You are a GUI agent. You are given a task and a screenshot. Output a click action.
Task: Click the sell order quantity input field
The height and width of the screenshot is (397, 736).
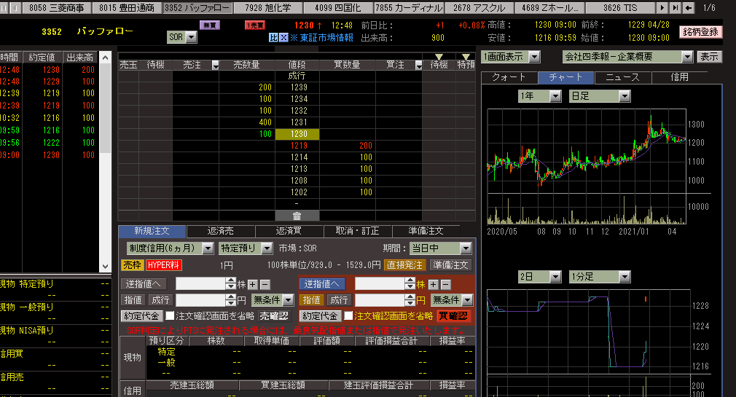(205, 284)
